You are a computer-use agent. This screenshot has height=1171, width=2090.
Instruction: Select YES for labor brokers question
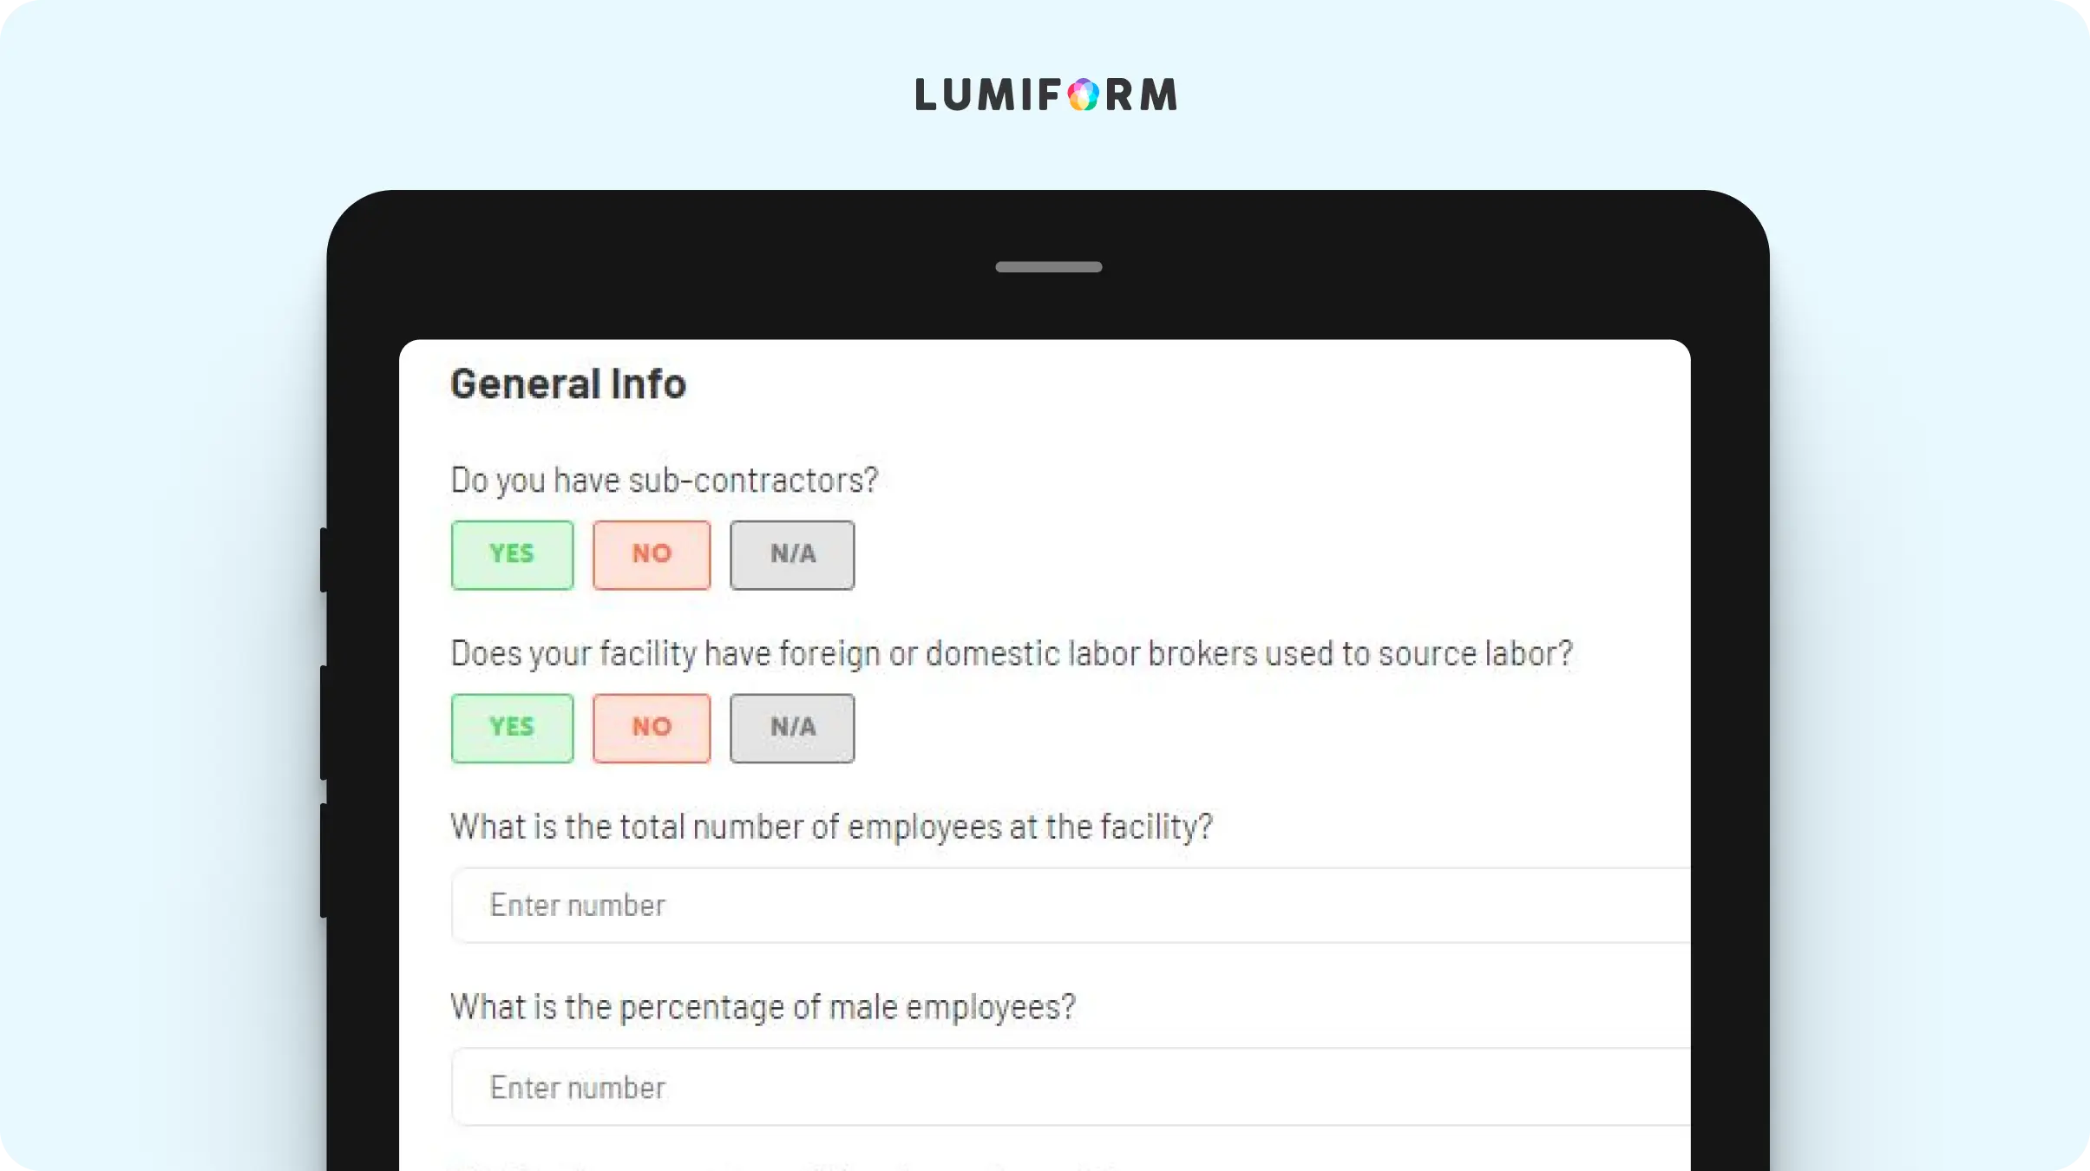click(x=512, y=729)
